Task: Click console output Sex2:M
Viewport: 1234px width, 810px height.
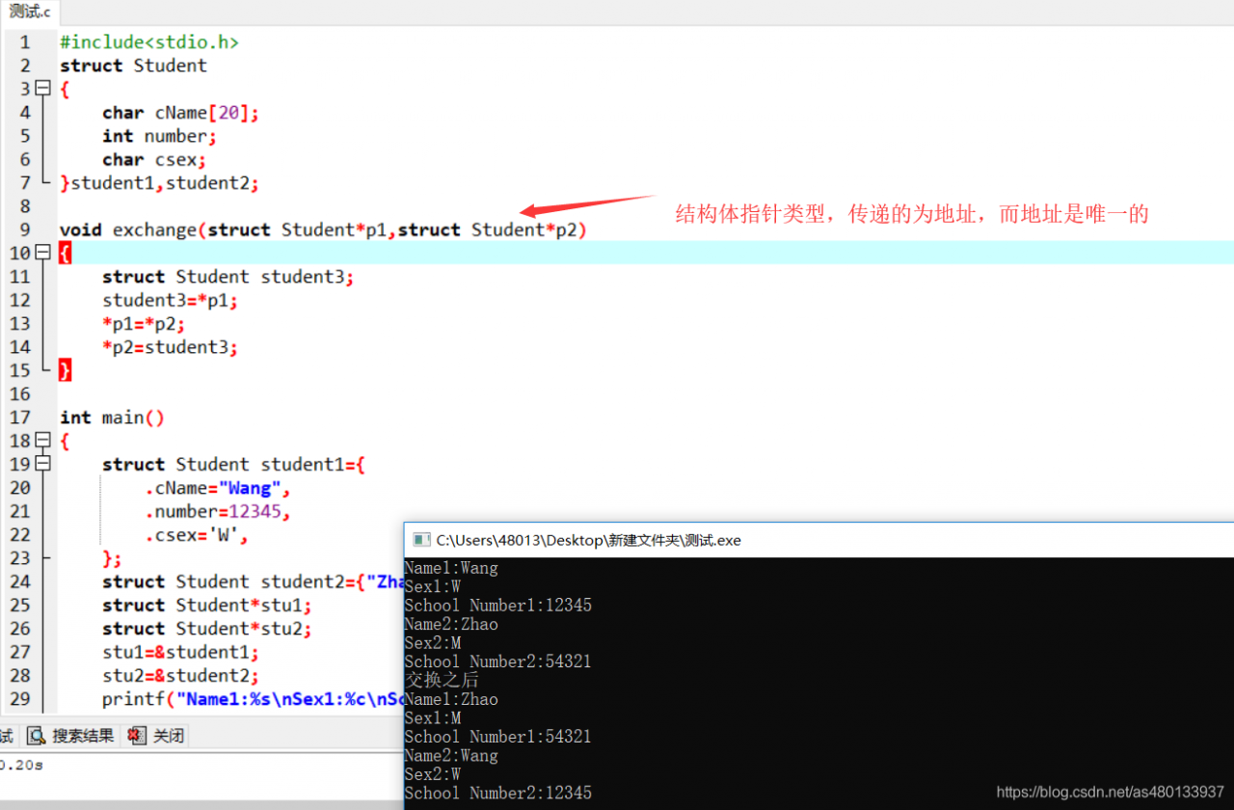Action: point(433,643)
